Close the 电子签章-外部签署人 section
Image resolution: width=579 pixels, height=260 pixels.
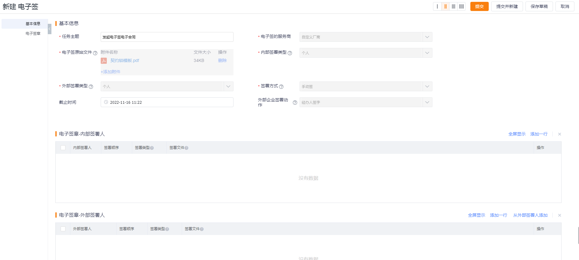click(x=559, y=215)
